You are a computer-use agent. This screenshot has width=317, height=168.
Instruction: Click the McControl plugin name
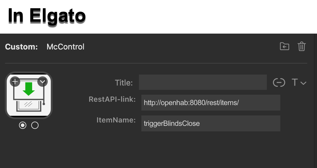pos(65,47)
